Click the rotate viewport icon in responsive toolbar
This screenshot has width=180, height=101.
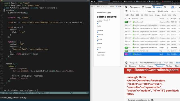click(104, 6)
